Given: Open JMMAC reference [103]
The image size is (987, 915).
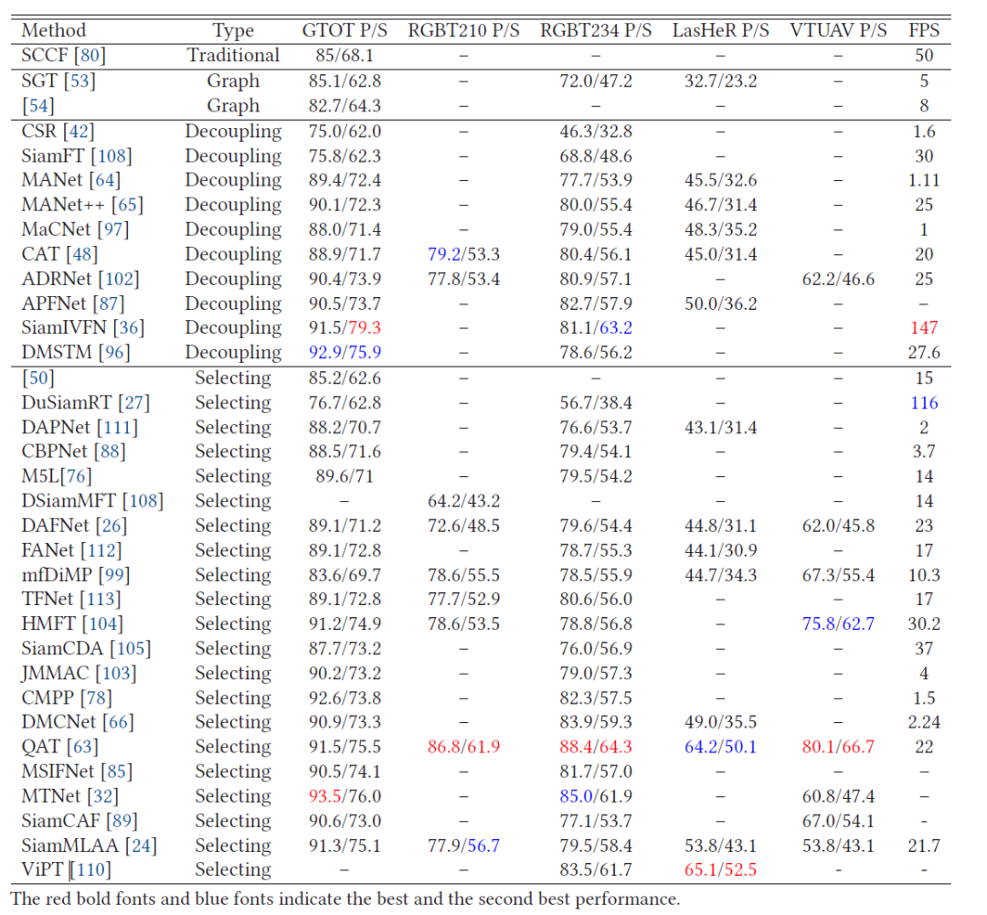Looking at the screenshot, I should (115, 673).
